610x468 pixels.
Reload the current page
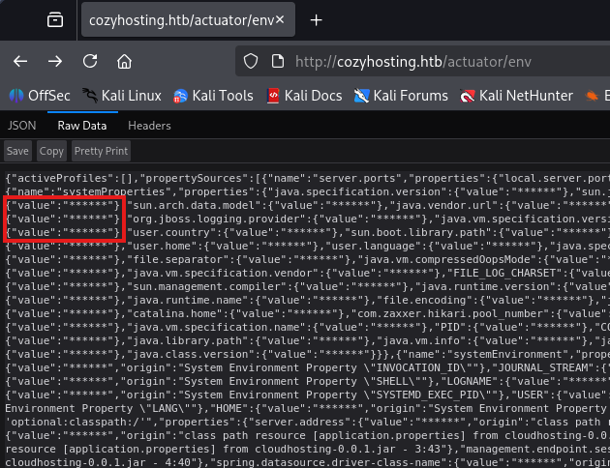click(90, 61)
